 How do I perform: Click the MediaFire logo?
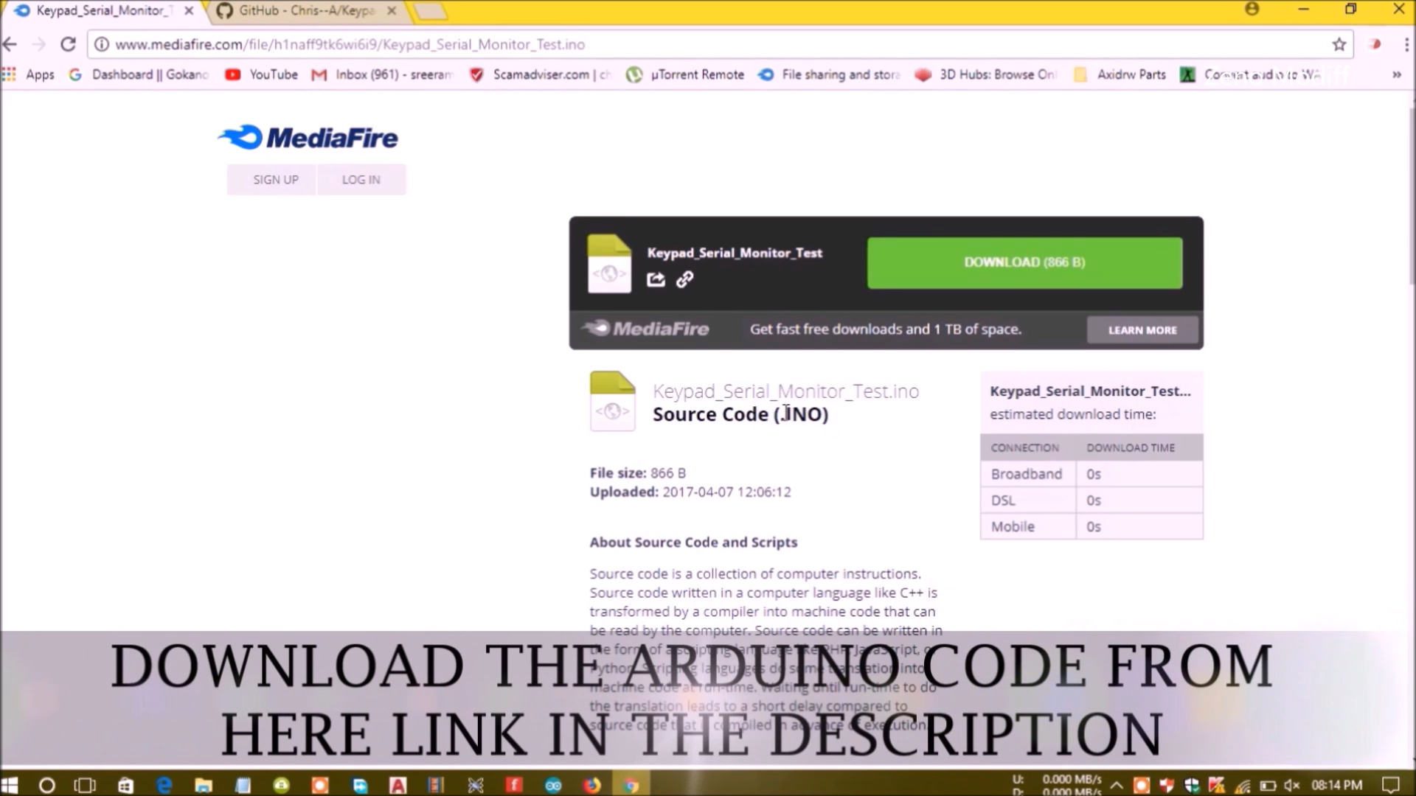click(305, 136)
